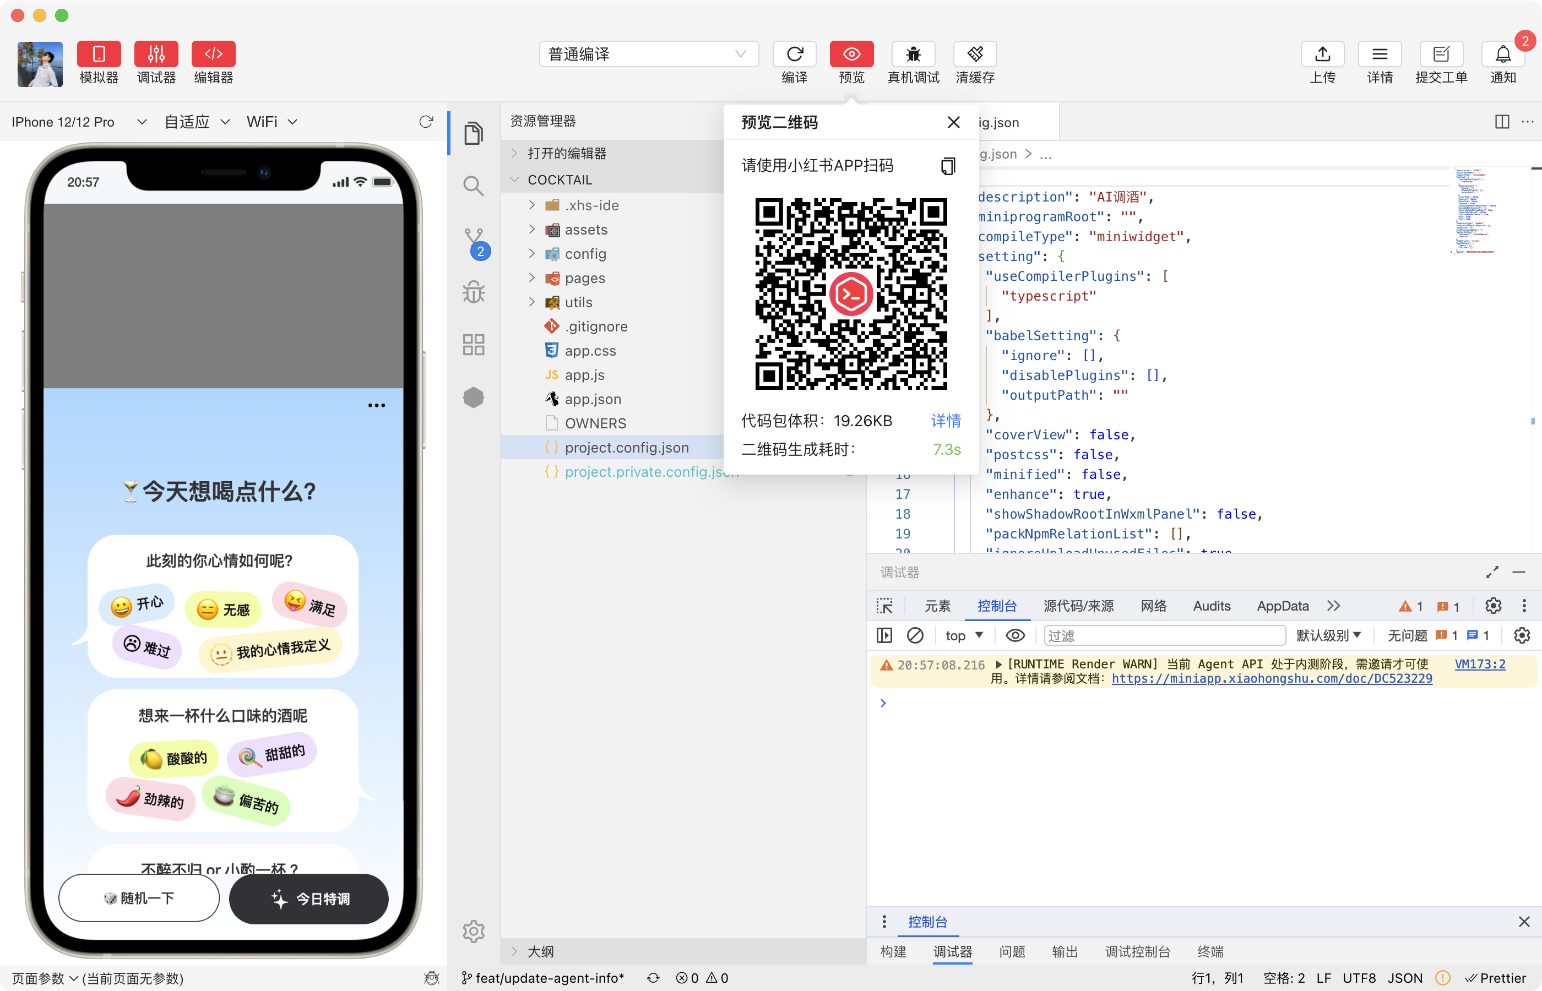The width and height of the screenshot is (1542, 991).
Task: Switch to the 终端 terminal tab
Action: click(1210, 952)
